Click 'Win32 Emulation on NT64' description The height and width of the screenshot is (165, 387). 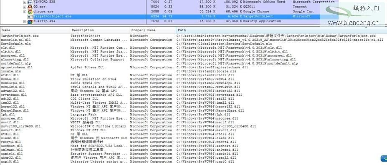coord(93,79)
